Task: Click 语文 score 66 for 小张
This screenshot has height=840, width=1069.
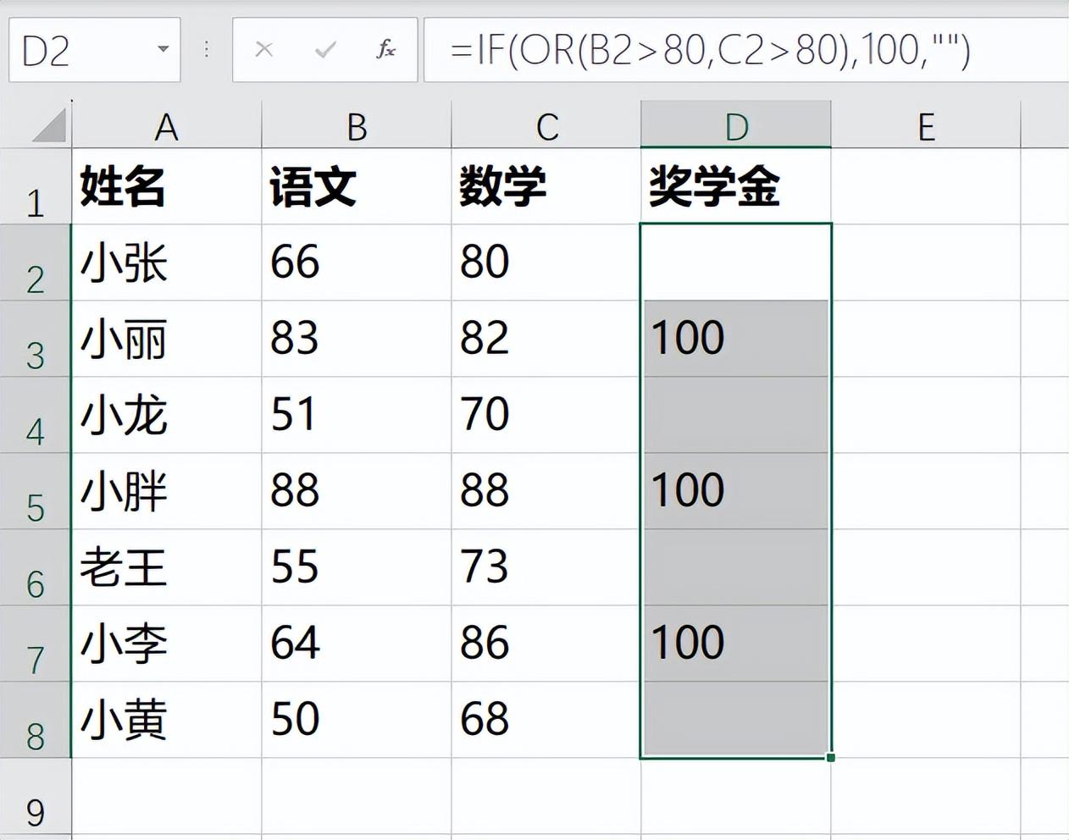Action: 357,262
